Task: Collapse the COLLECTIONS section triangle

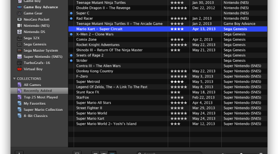Action: tap(14, 78)
